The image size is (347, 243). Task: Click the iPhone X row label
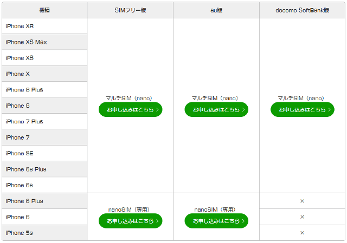17,74
